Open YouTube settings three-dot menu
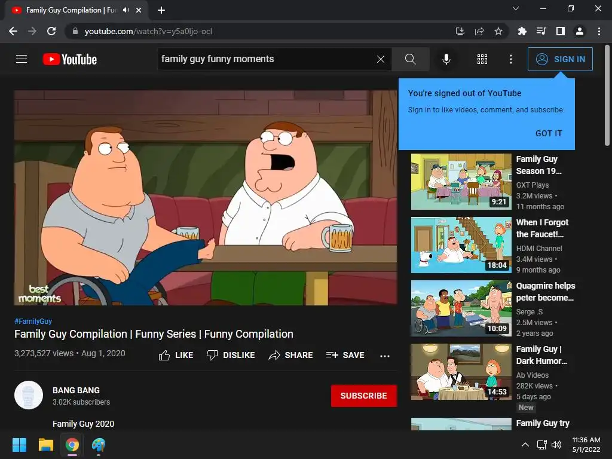Image resolution: width=612 pixels, height=459 pixels. point(511,59)
